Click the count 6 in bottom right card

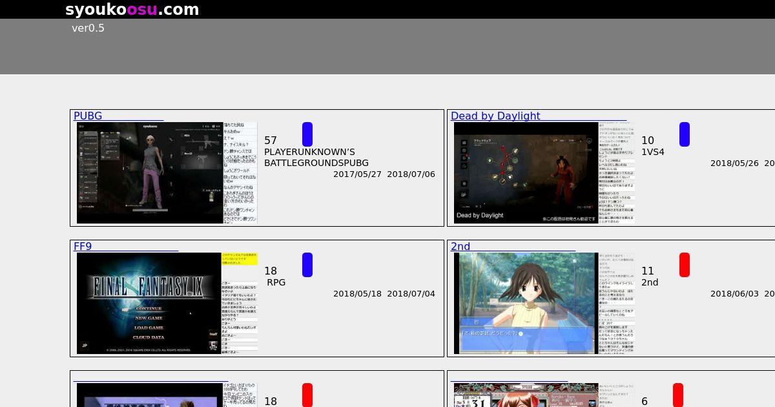point(645,401)
